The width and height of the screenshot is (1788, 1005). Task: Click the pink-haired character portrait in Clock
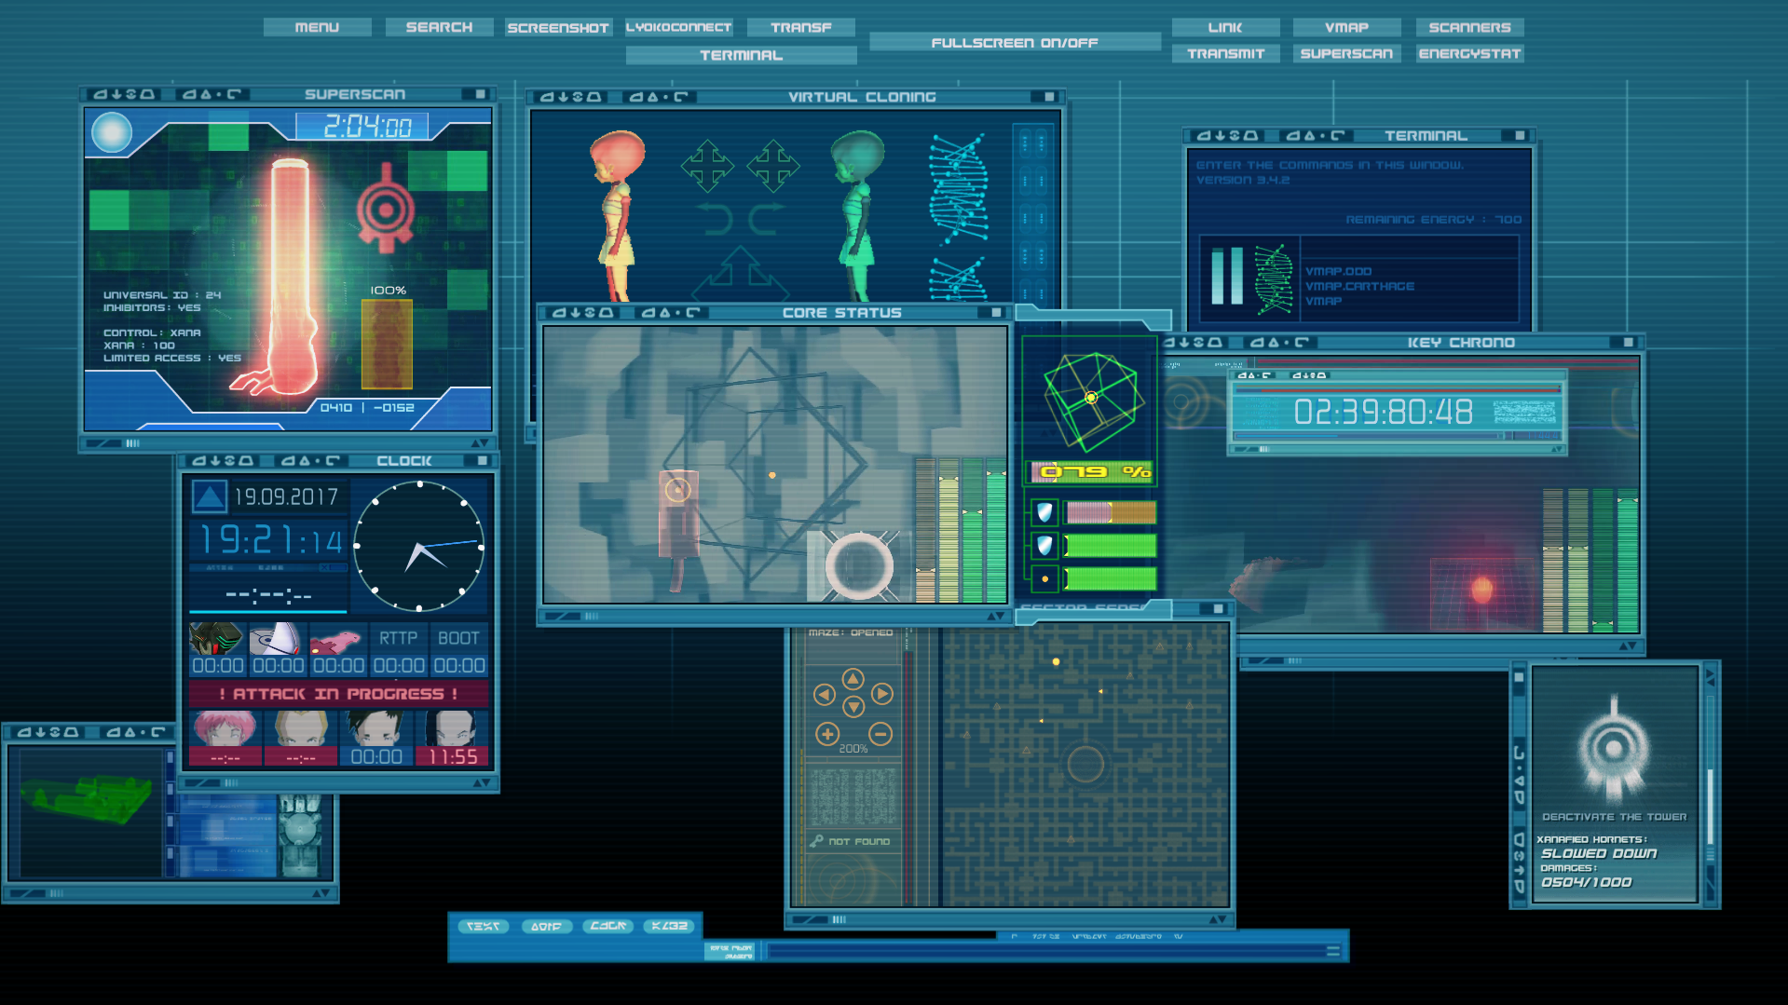click(225, 729)
